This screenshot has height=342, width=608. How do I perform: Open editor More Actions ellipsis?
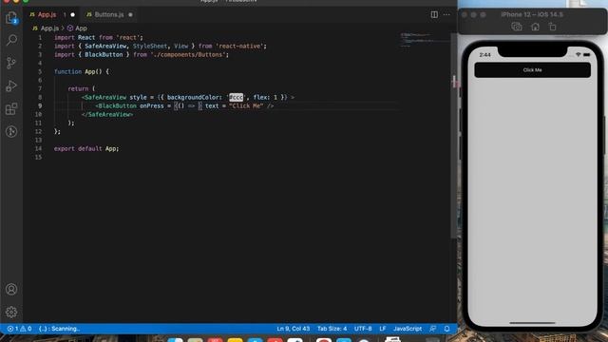tap(446, 15)
